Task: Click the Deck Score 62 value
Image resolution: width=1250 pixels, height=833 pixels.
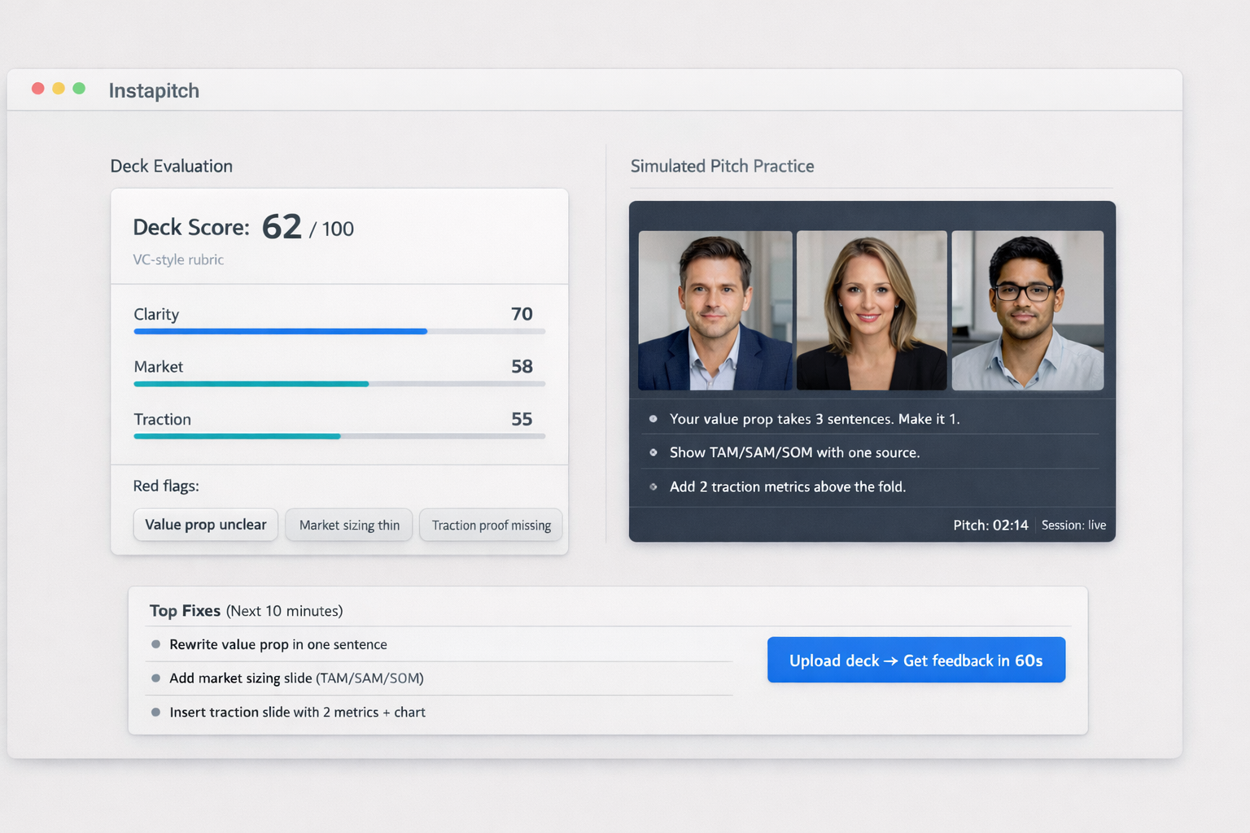Action: 281,227
